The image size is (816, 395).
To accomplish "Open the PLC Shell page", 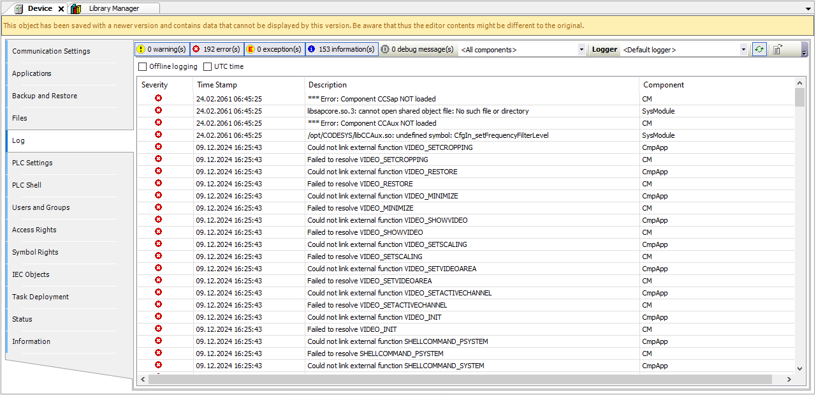I will [27, 185].
